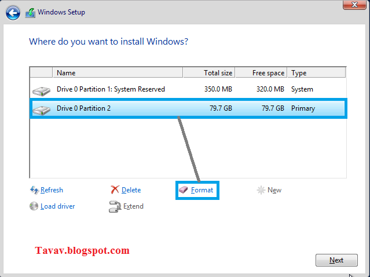Click the Extend link

(x=133, y=206)
